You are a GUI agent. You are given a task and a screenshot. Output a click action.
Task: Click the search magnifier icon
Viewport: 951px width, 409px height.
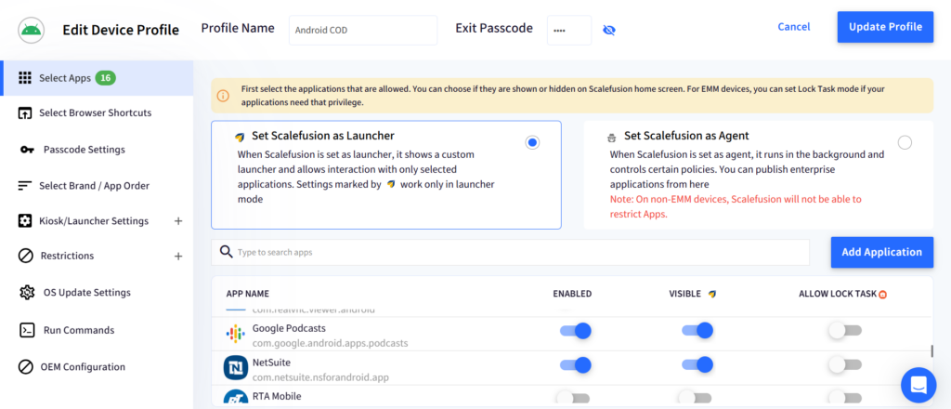[x=227, y=252]
